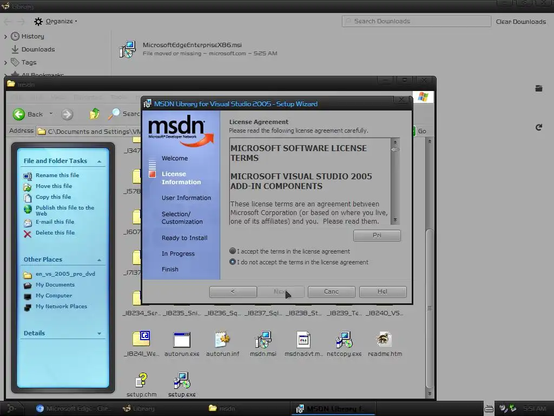Click the Print button in the license dialog
The width and height of the screenshot is (554, 416).
pyautogui.click(x=377, y=236)
